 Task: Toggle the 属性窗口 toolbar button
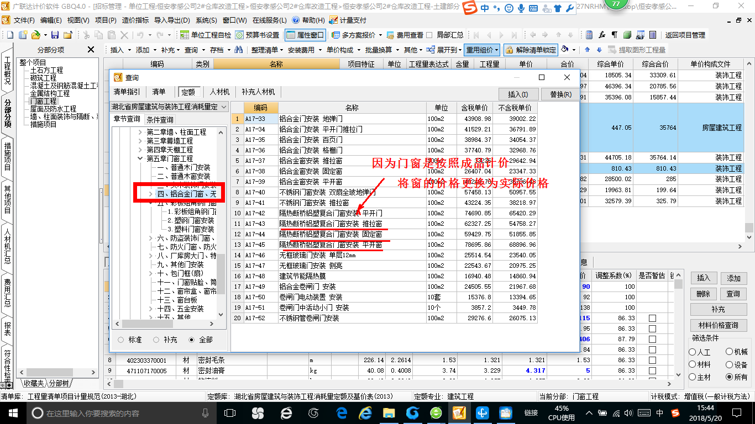click(306, 35)
